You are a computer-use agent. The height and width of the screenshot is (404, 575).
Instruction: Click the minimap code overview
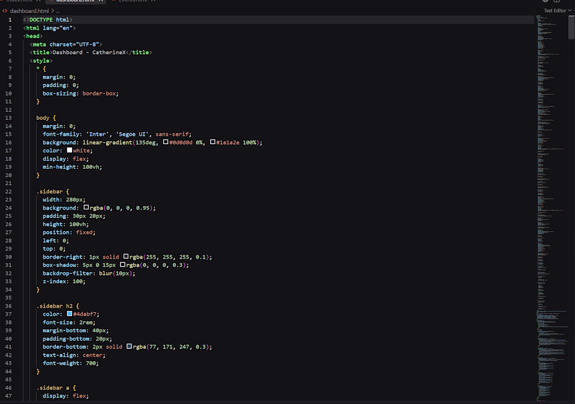tap(552, 208)
